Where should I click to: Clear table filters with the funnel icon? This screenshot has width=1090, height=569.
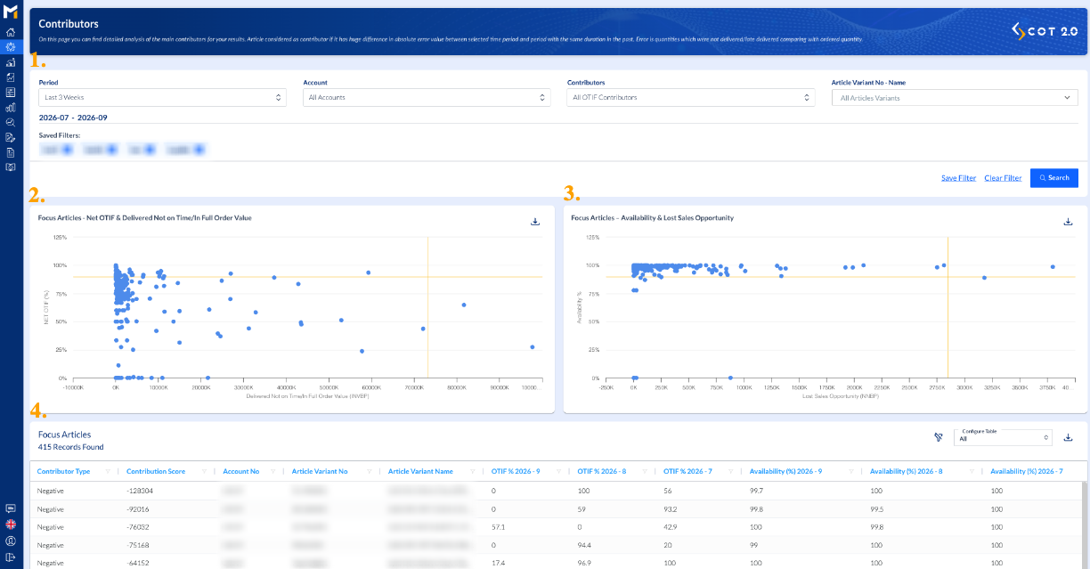938,437
